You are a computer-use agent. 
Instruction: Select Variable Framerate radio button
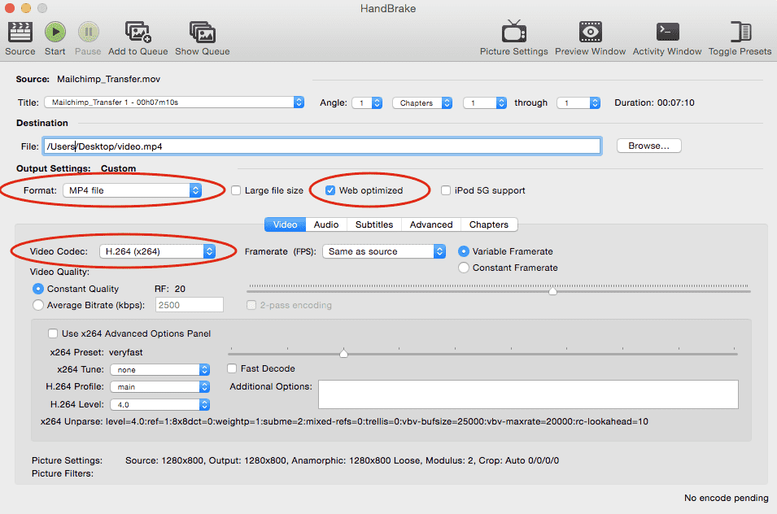coord(463,251)
